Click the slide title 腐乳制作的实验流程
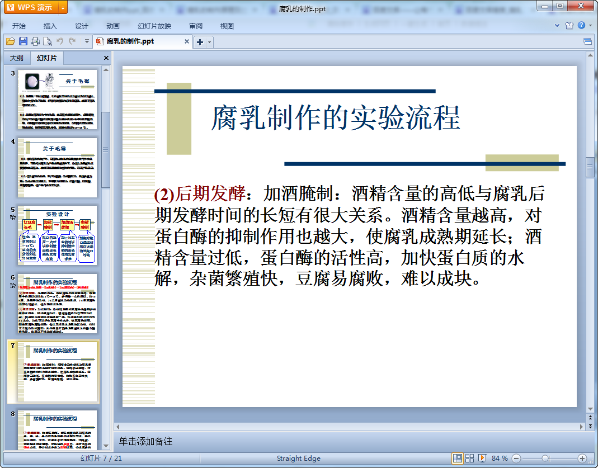 coord(336,118)
